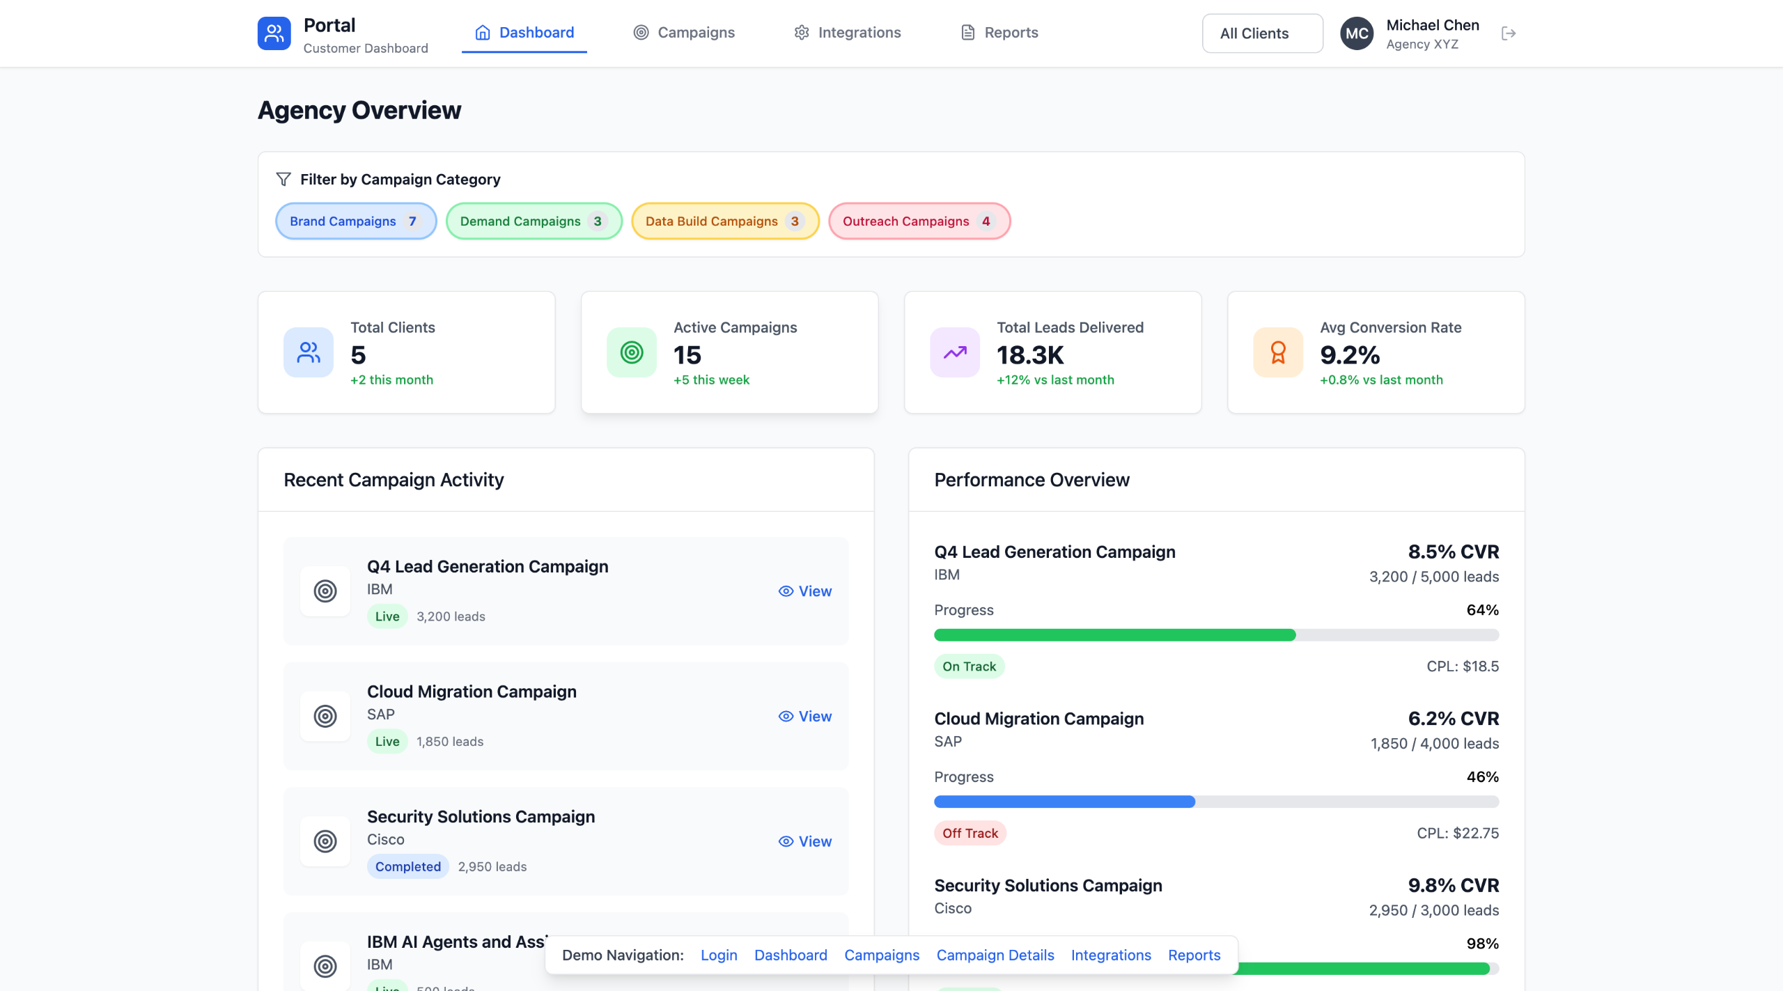Click the logout arrow icon

[1509, 33]
